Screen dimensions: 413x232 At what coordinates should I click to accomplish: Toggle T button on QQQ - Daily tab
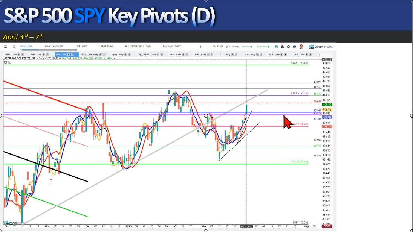(x=129, y=55)
